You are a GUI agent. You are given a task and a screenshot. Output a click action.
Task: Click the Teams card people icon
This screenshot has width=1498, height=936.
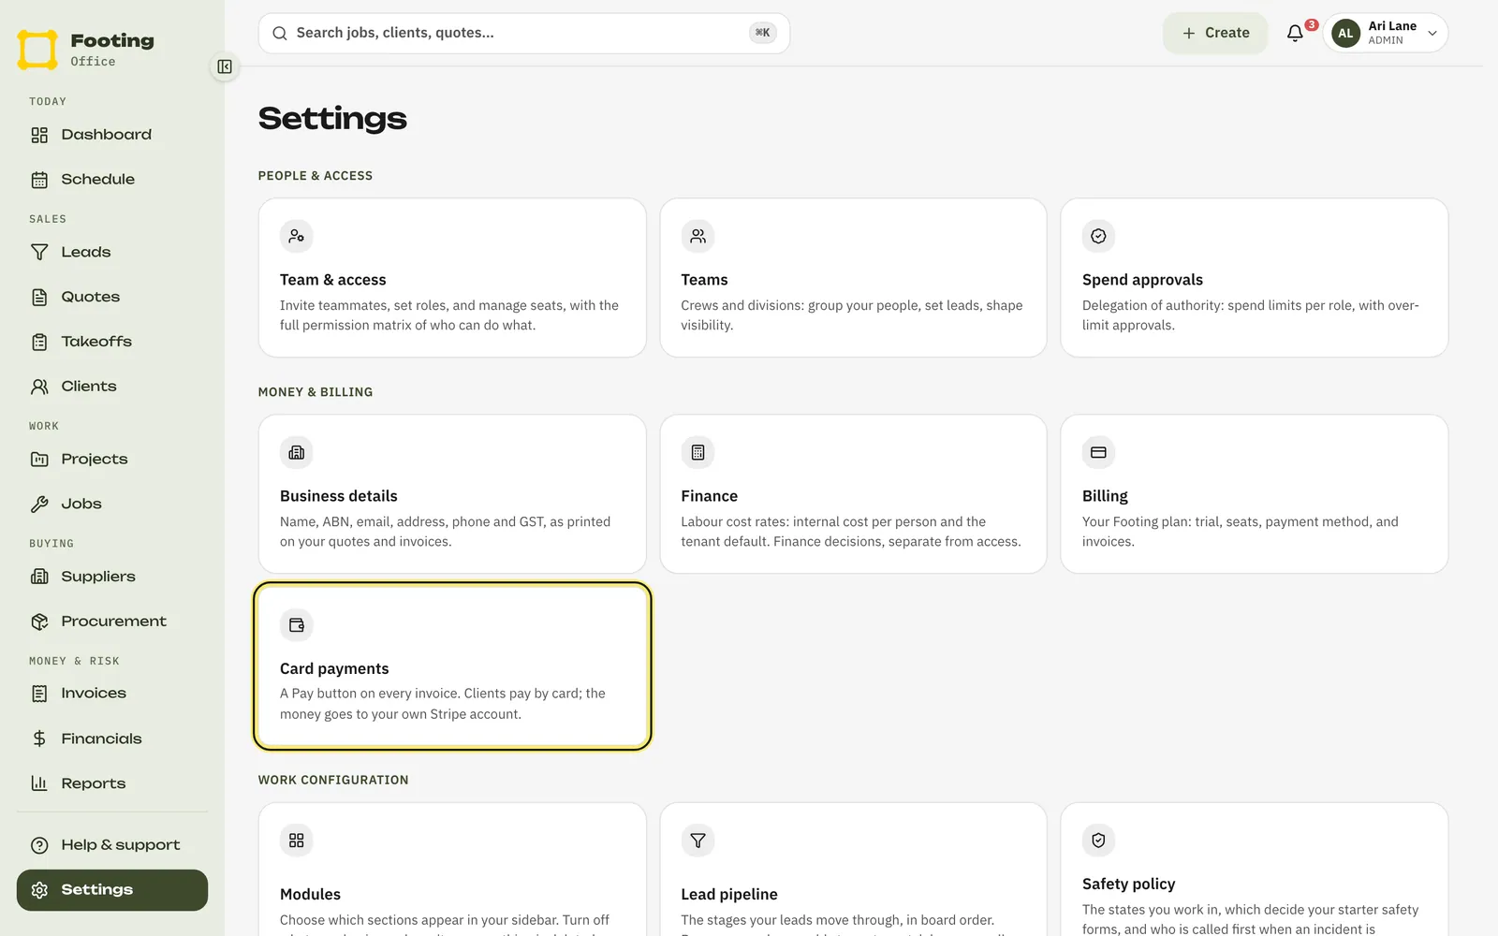pos(698,236)
